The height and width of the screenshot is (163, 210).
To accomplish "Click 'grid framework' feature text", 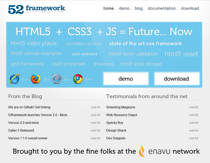I will pyautogui.click(x=27, y=64).
